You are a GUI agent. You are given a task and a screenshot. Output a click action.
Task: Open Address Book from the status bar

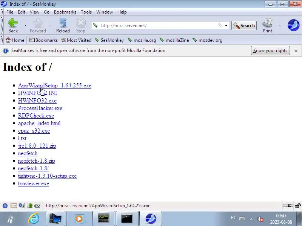click(30, 206)
